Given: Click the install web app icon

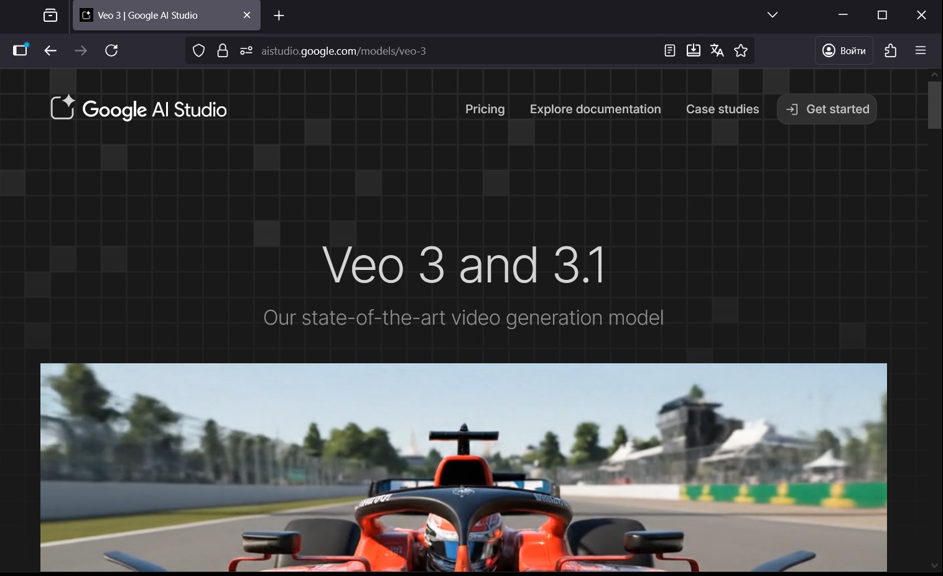Looking at the screenshot, I should [693, 51].
